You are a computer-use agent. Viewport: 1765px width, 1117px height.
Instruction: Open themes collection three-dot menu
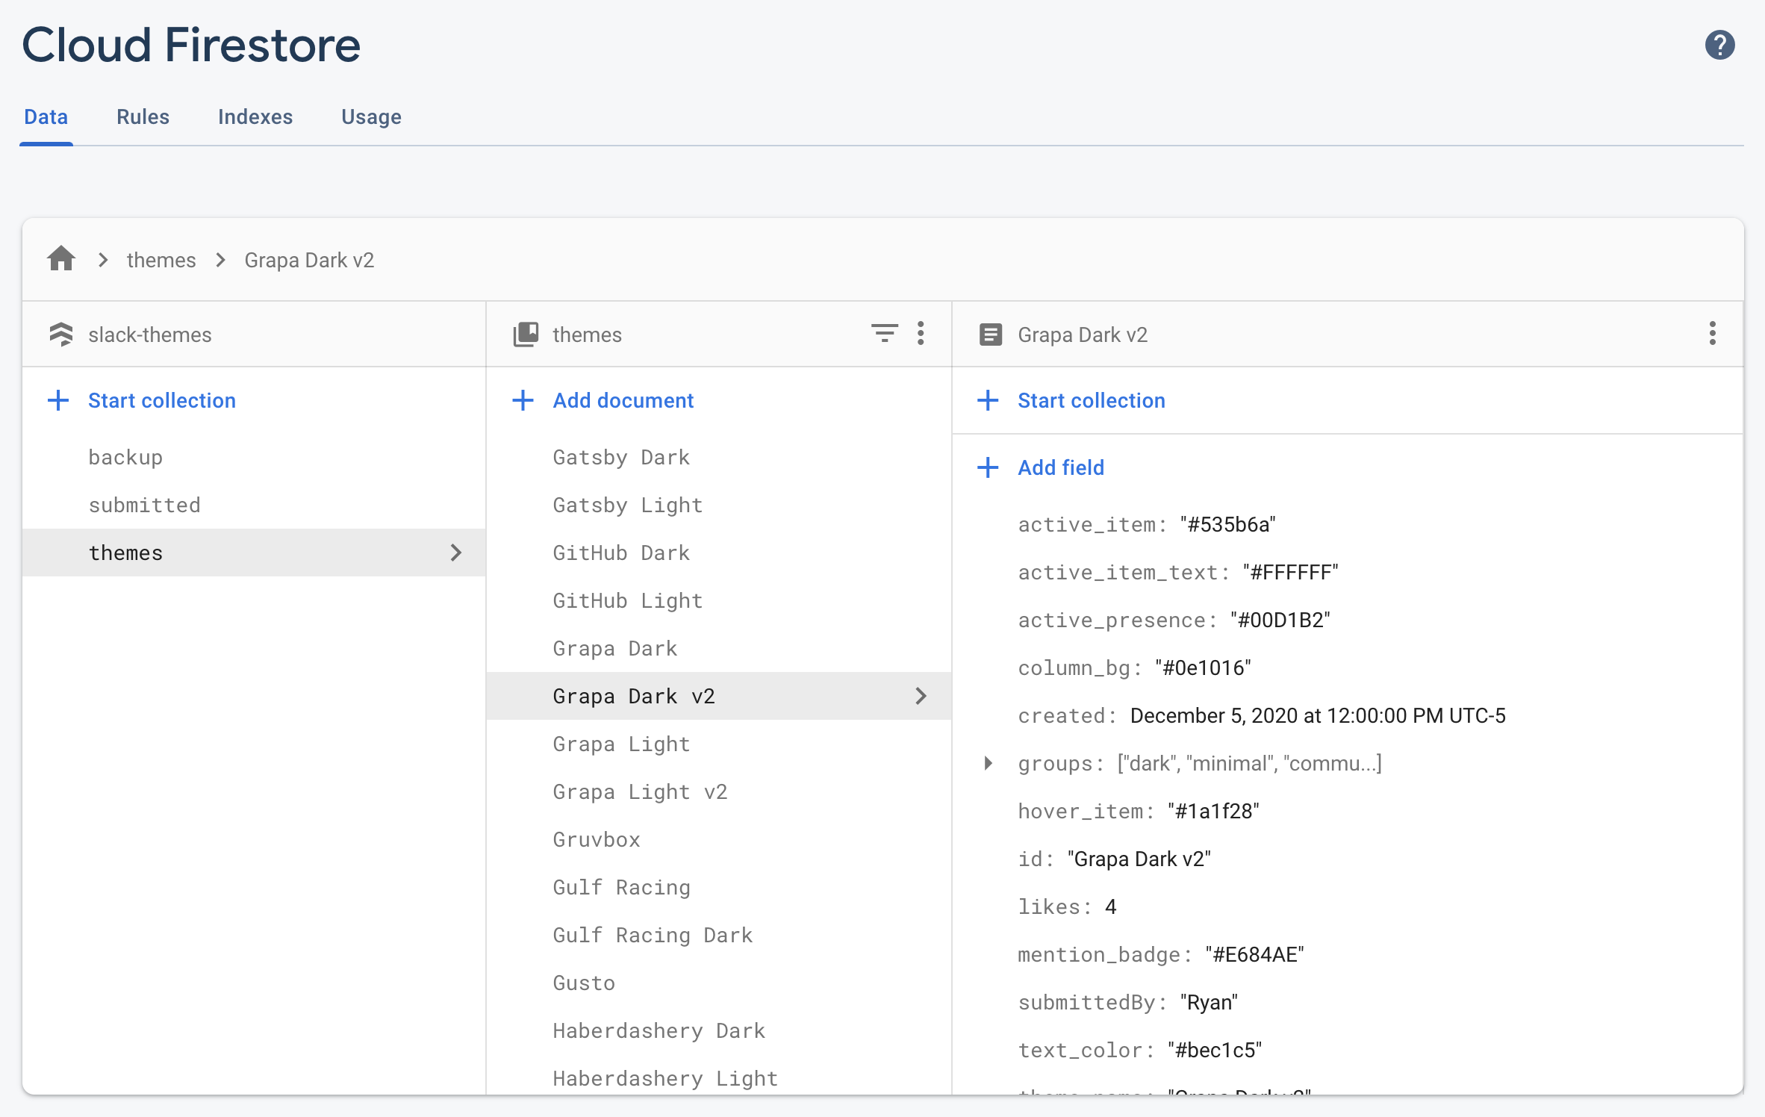(921, 333)
